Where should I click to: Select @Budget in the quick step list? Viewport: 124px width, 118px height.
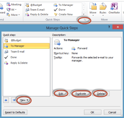click(27, 40)
